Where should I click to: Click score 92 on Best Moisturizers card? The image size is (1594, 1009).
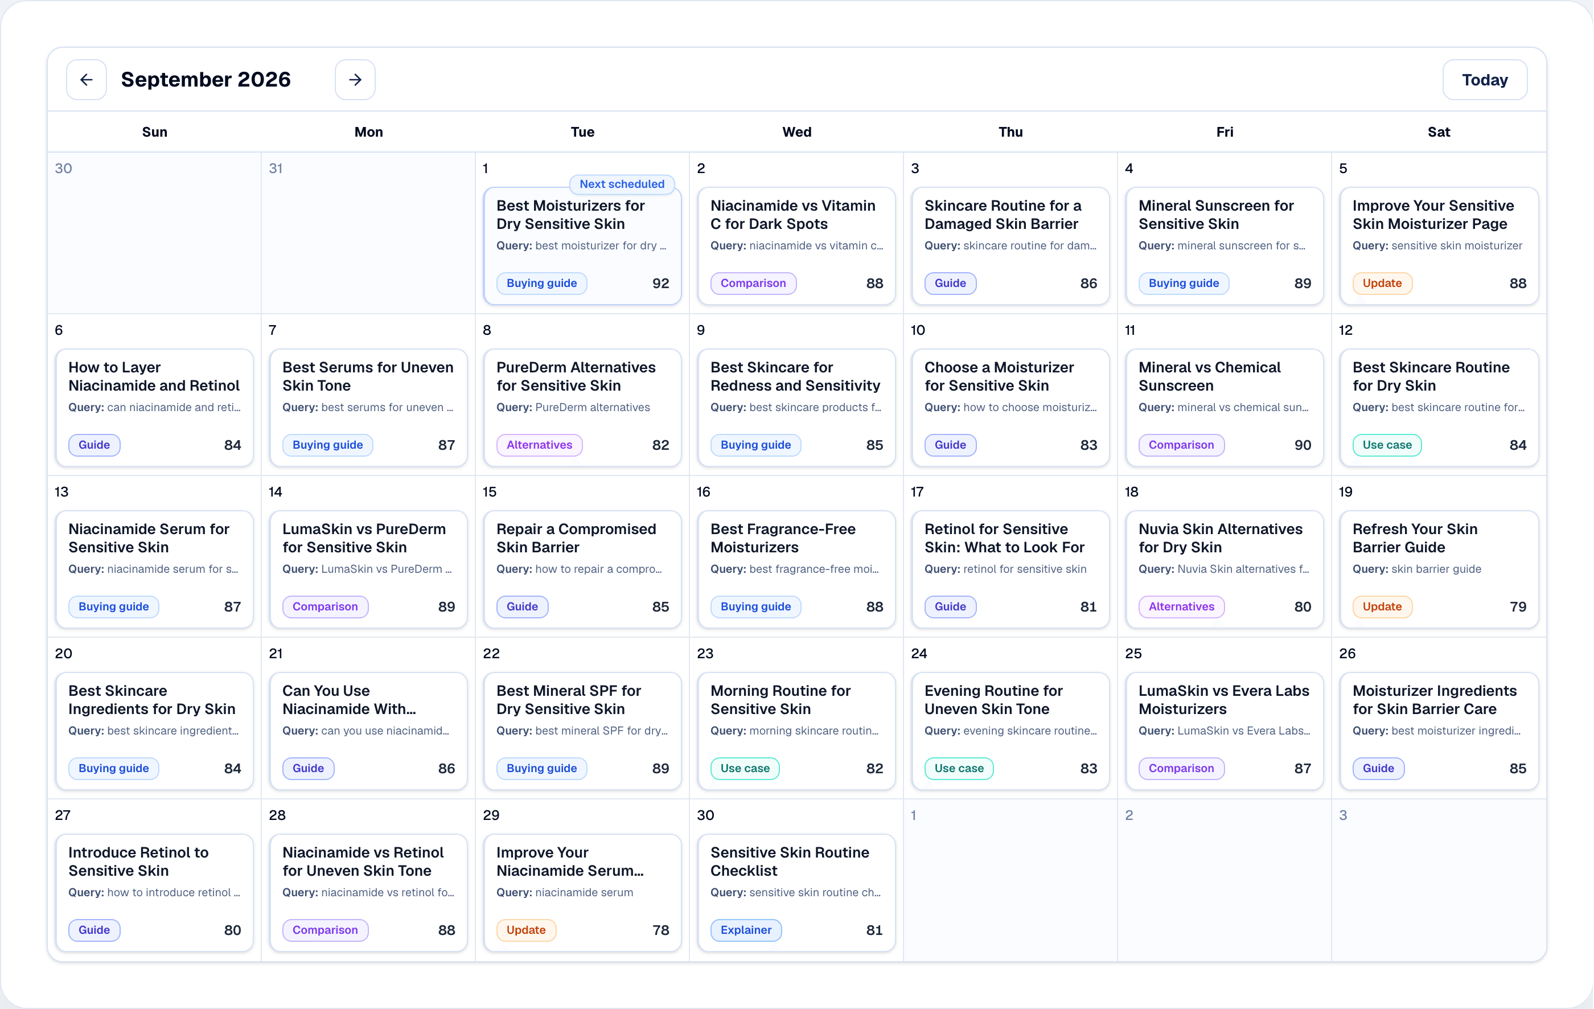tap(660, 284)
